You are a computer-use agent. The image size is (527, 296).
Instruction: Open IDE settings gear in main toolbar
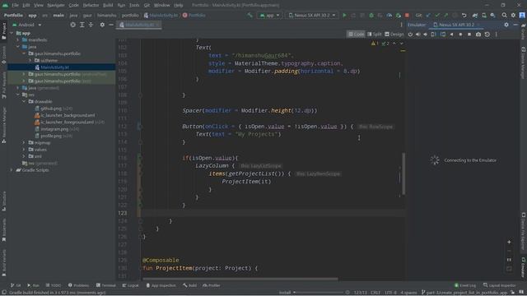point(513,15)
